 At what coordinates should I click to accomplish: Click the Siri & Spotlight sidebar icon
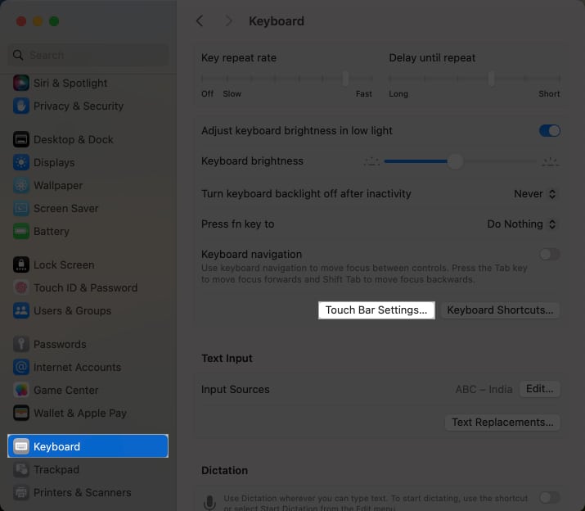(21, 83)
